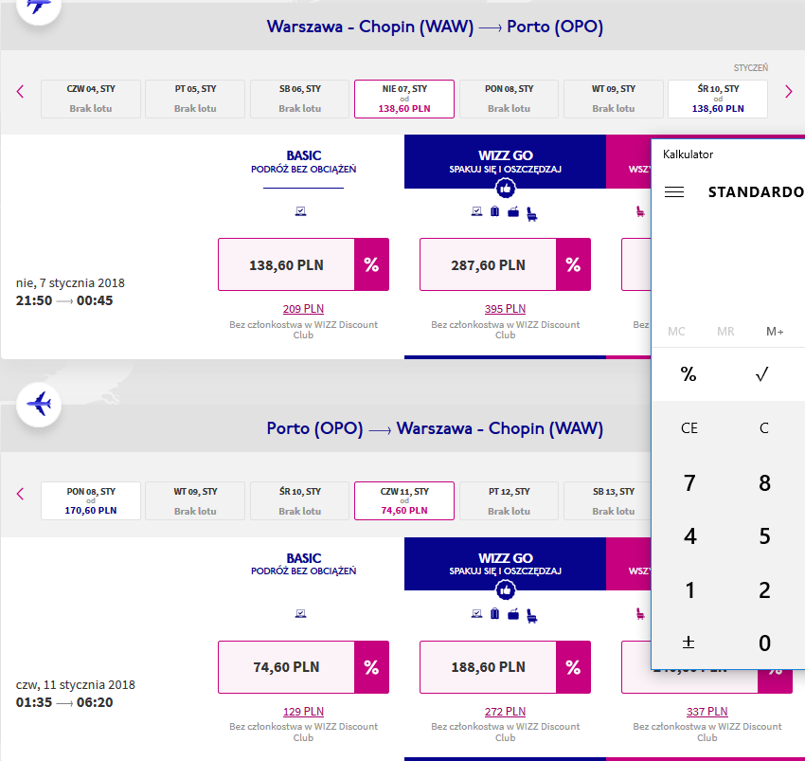The width and height of the screenshot is (805, 761).
Task: Click the 129 PLN non-member price link
Action: tap(303, 712)
